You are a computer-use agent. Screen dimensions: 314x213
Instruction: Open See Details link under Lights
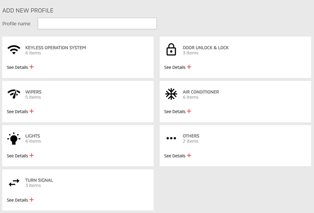(x=17, y=156)
